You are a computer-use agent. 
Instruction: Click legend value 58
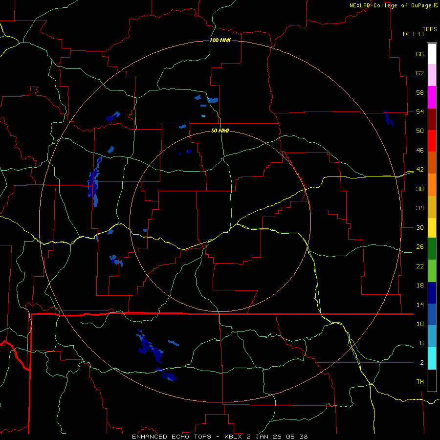(x=420, y=92)
